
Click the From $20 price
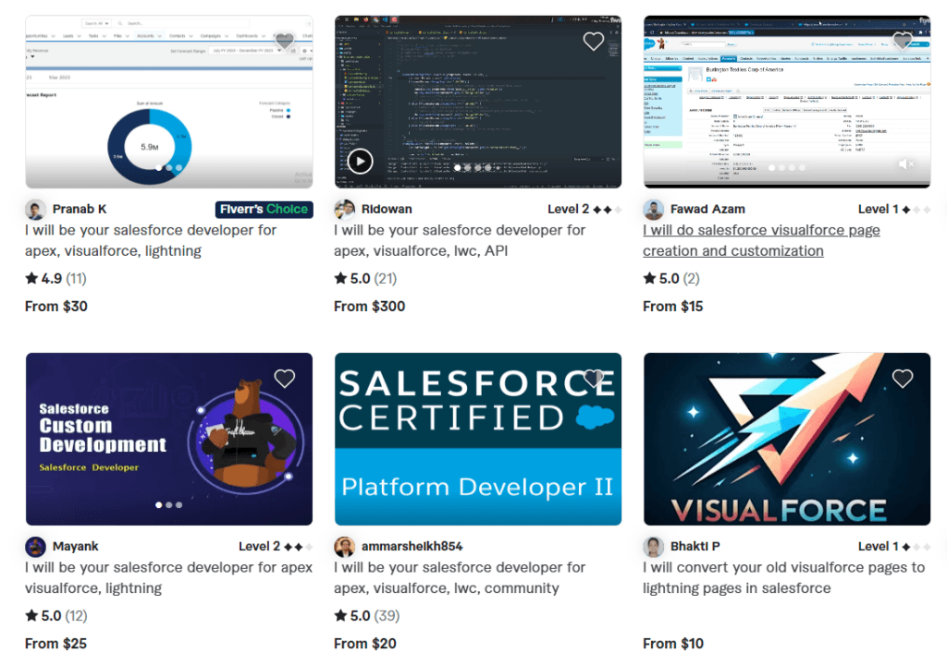pos(365,644)
